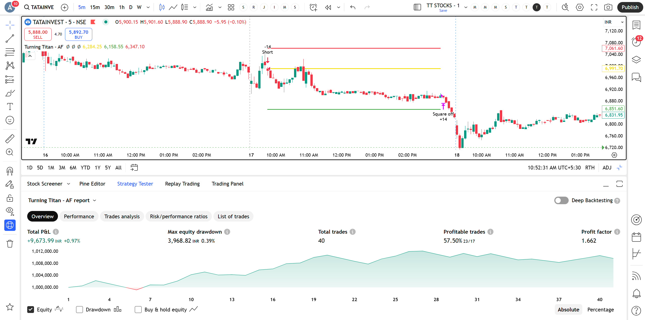
Task: Switch equity chart to Percentage
Action: coord(600,309)
